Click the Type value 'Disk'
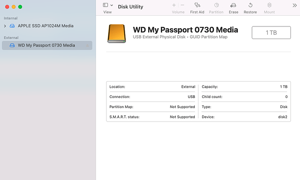Image resolution: width=300 pixels, height=180 pixels. click(x=284, y=107)
